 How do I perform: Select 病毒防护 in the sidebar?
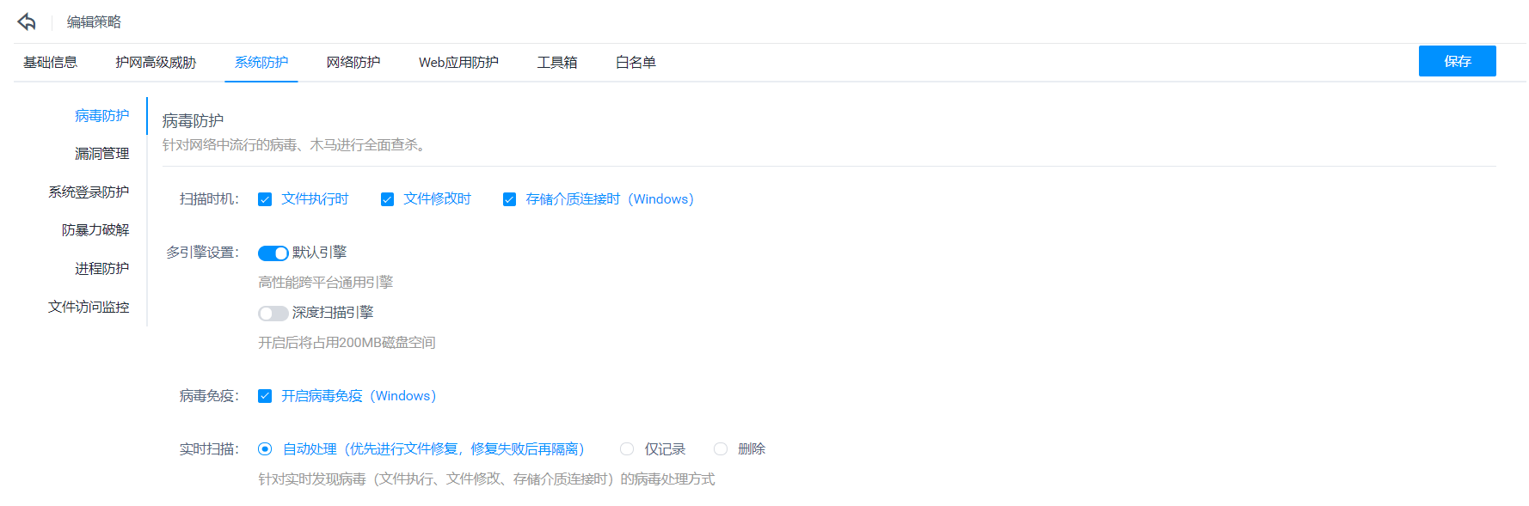tap(101, 115)
